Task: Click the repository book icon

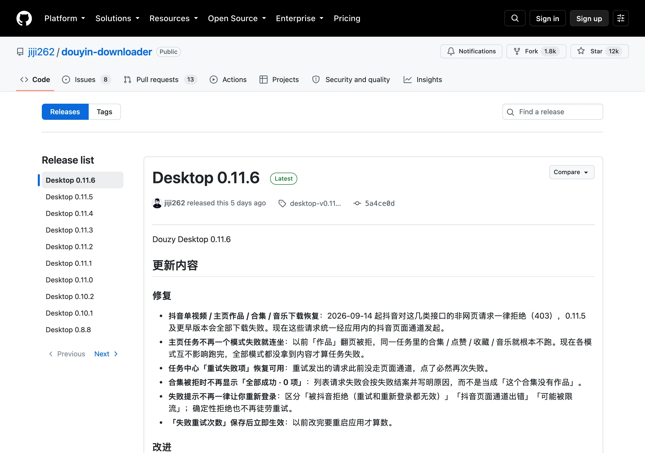Action: pyautogui.click(x=20, y=52)
